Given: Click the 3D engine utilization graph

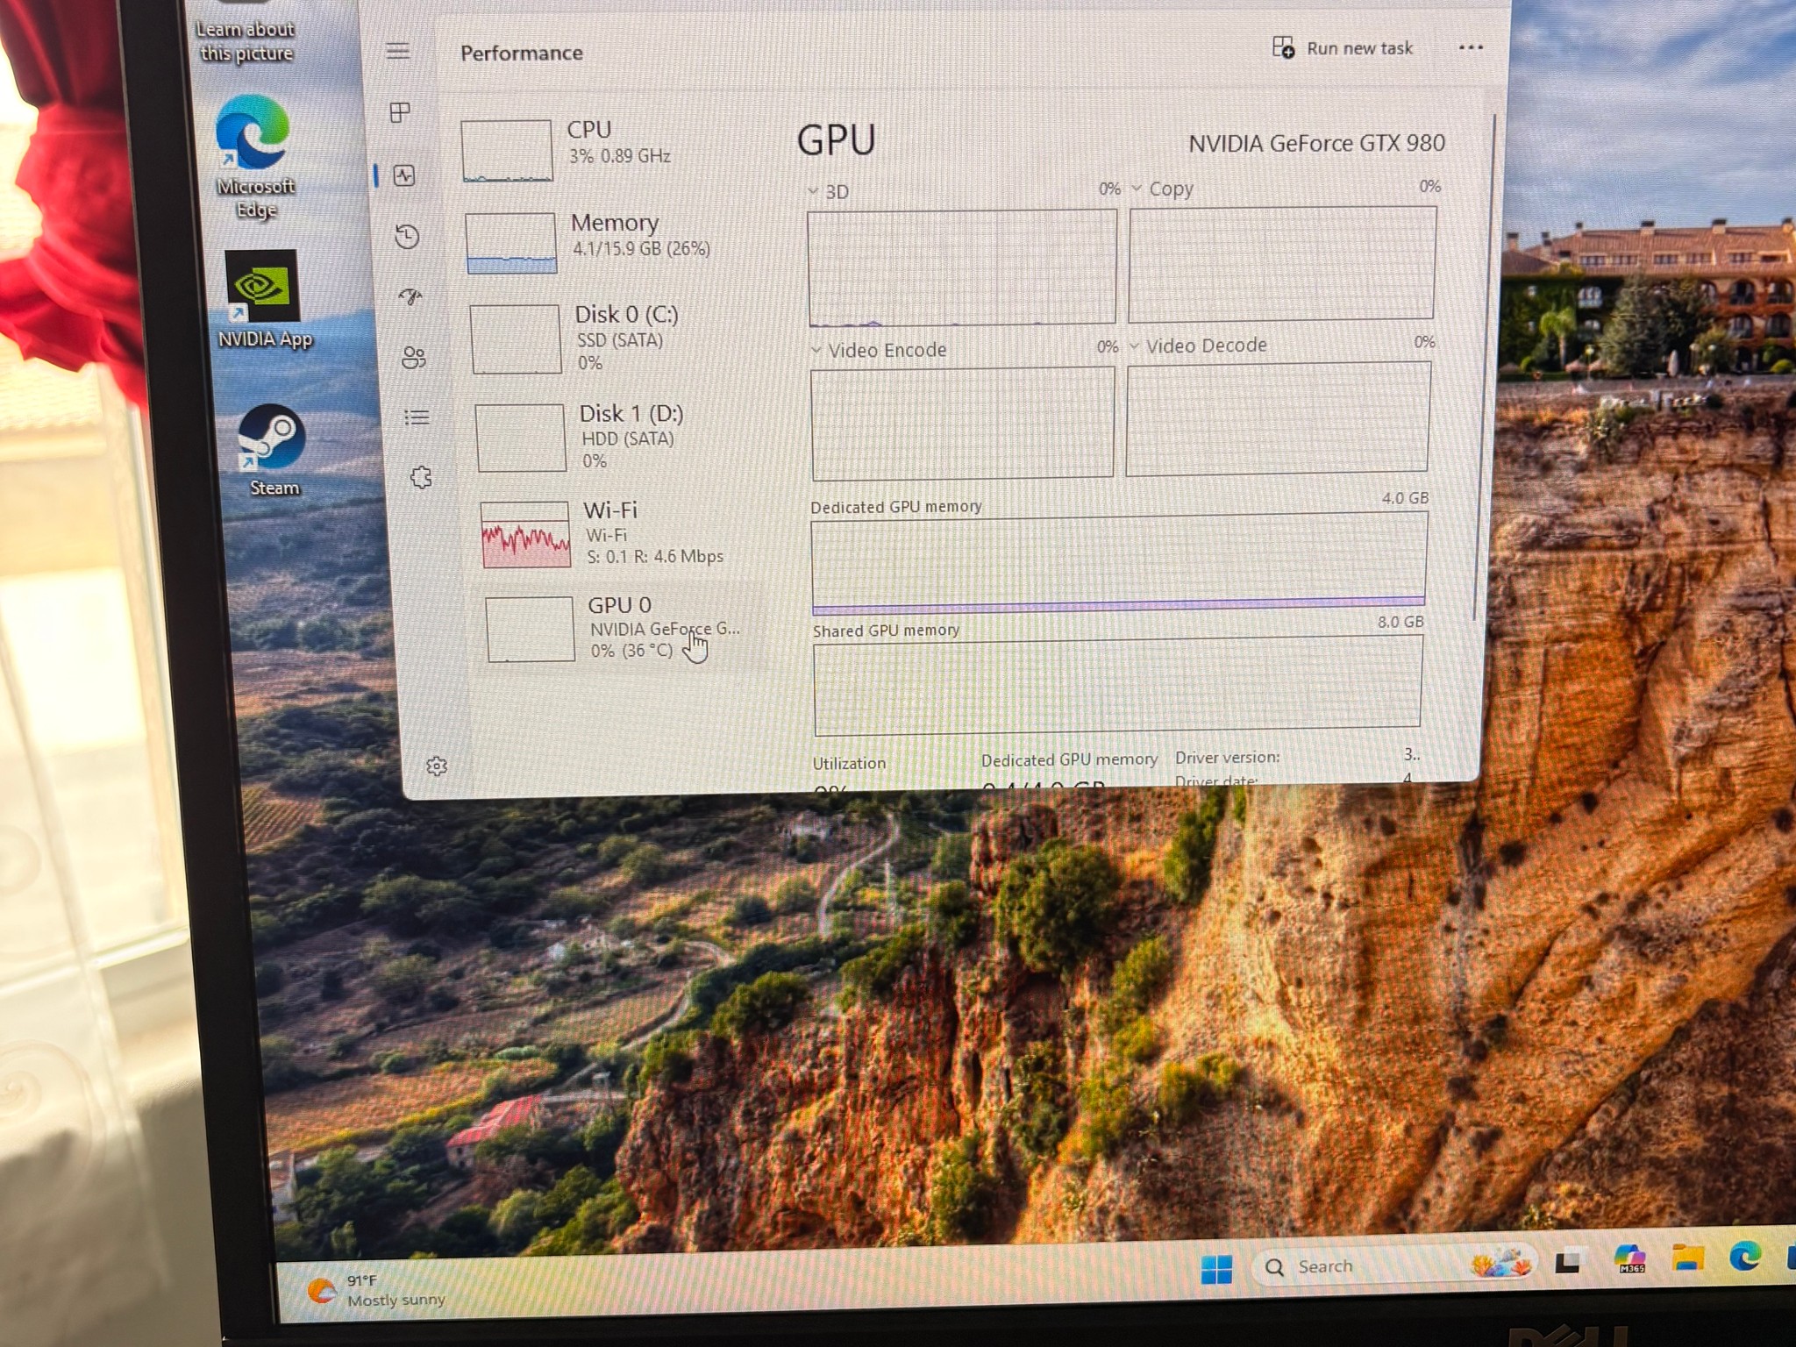Looking at the screenshot, I should click(962, 267).
